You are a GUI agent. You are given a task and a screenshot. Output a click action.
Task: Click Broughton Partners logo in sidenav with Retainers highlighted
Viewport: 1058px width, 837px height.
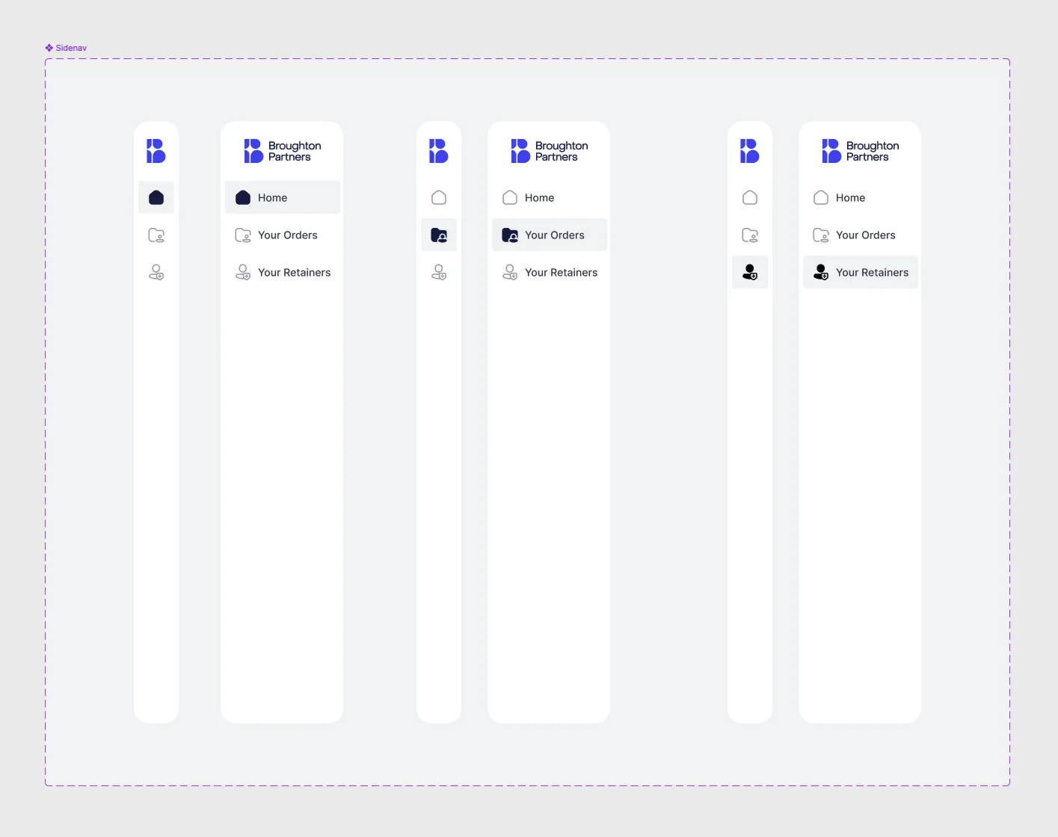pos(861,151)
